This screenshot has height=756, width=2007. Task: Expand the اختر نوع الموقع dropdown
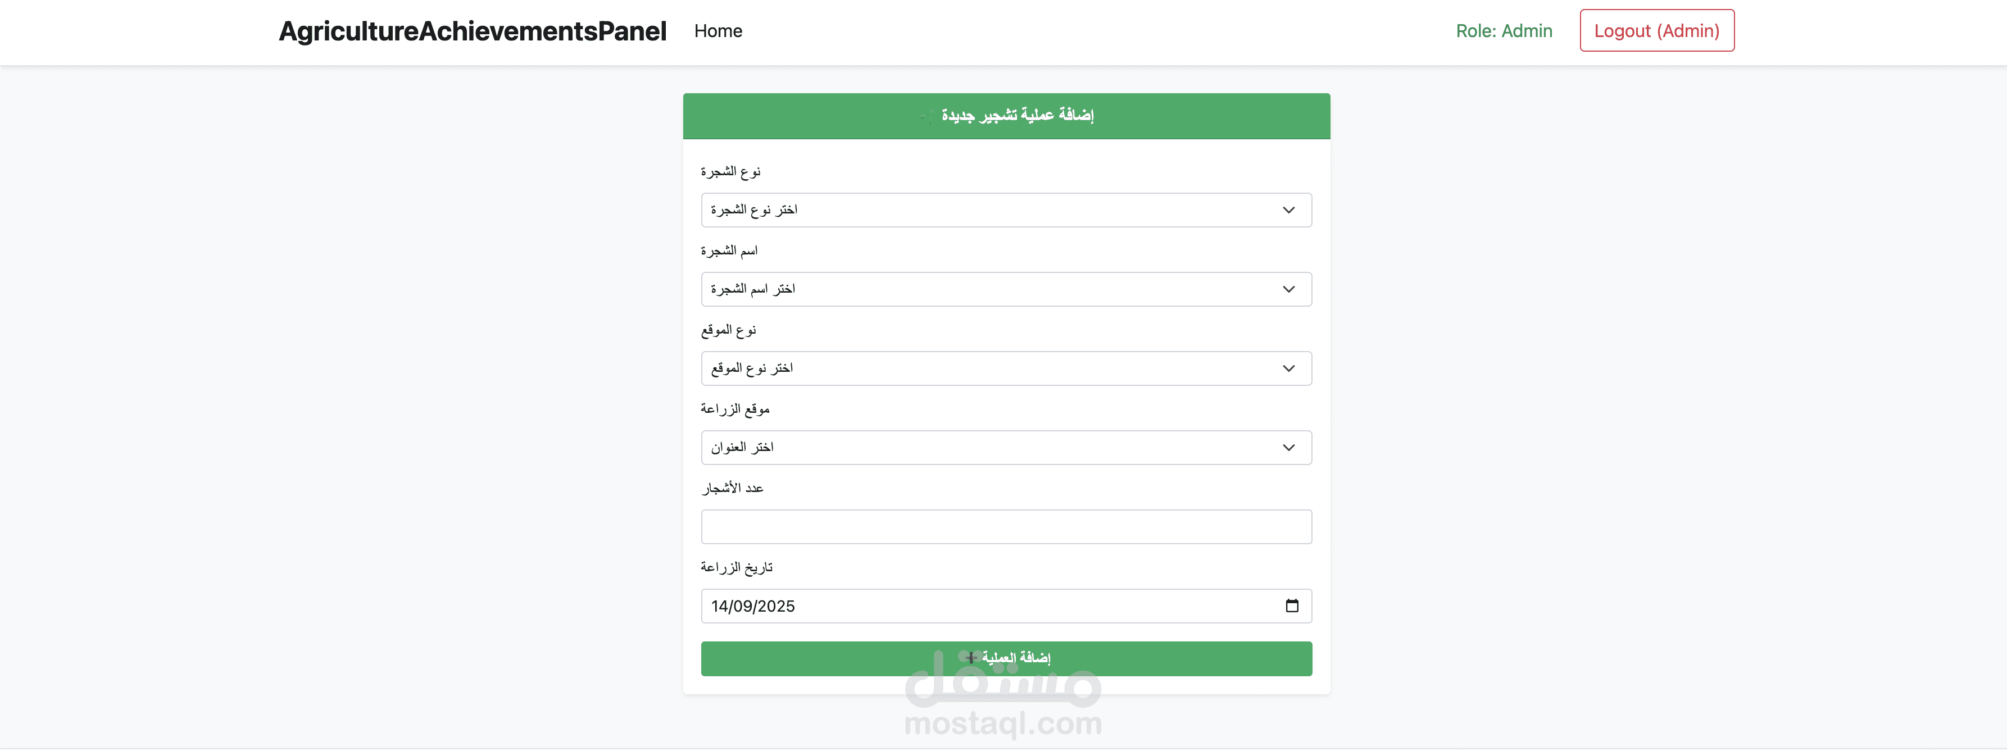point(1005,368)
